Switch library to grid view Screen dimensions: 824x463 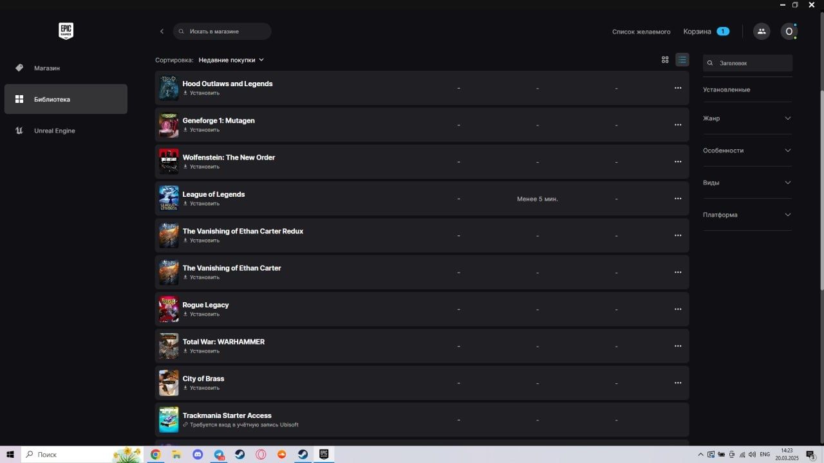point(665,60)
